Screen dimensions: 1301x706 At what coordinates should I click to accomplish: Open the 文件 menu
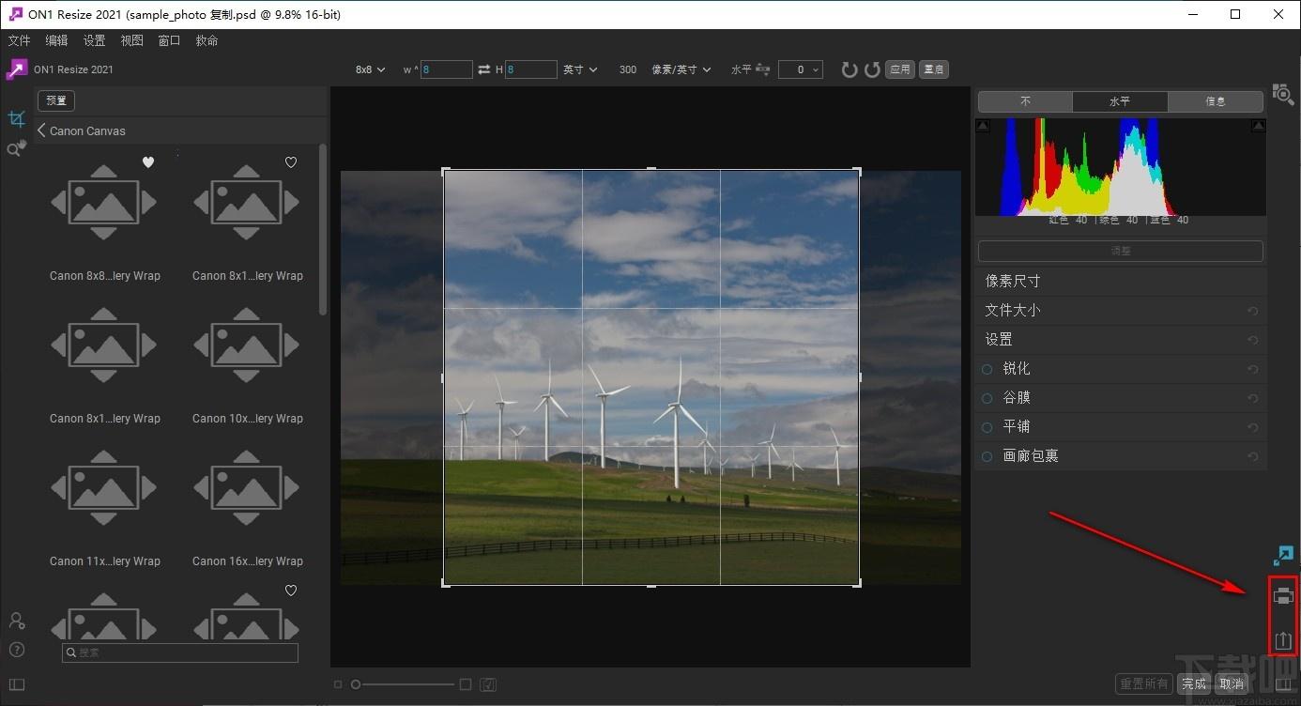click(x=20, y=40)
